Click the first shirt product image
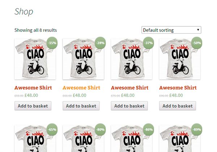The height and width of the screenshot is (152, 217). pos(33,61)
